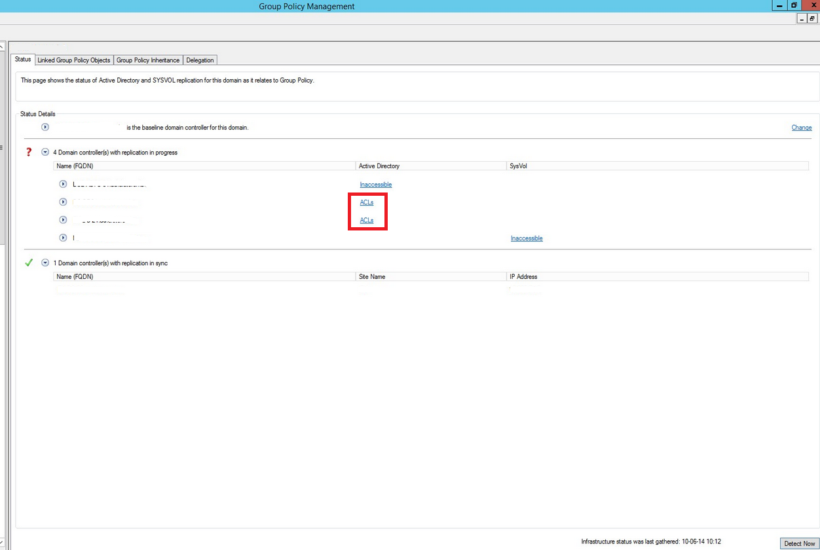Click the Name (FQDN) column header
Image resolution: width=820 pixels, height=550 pixels.
coord(74,166)
